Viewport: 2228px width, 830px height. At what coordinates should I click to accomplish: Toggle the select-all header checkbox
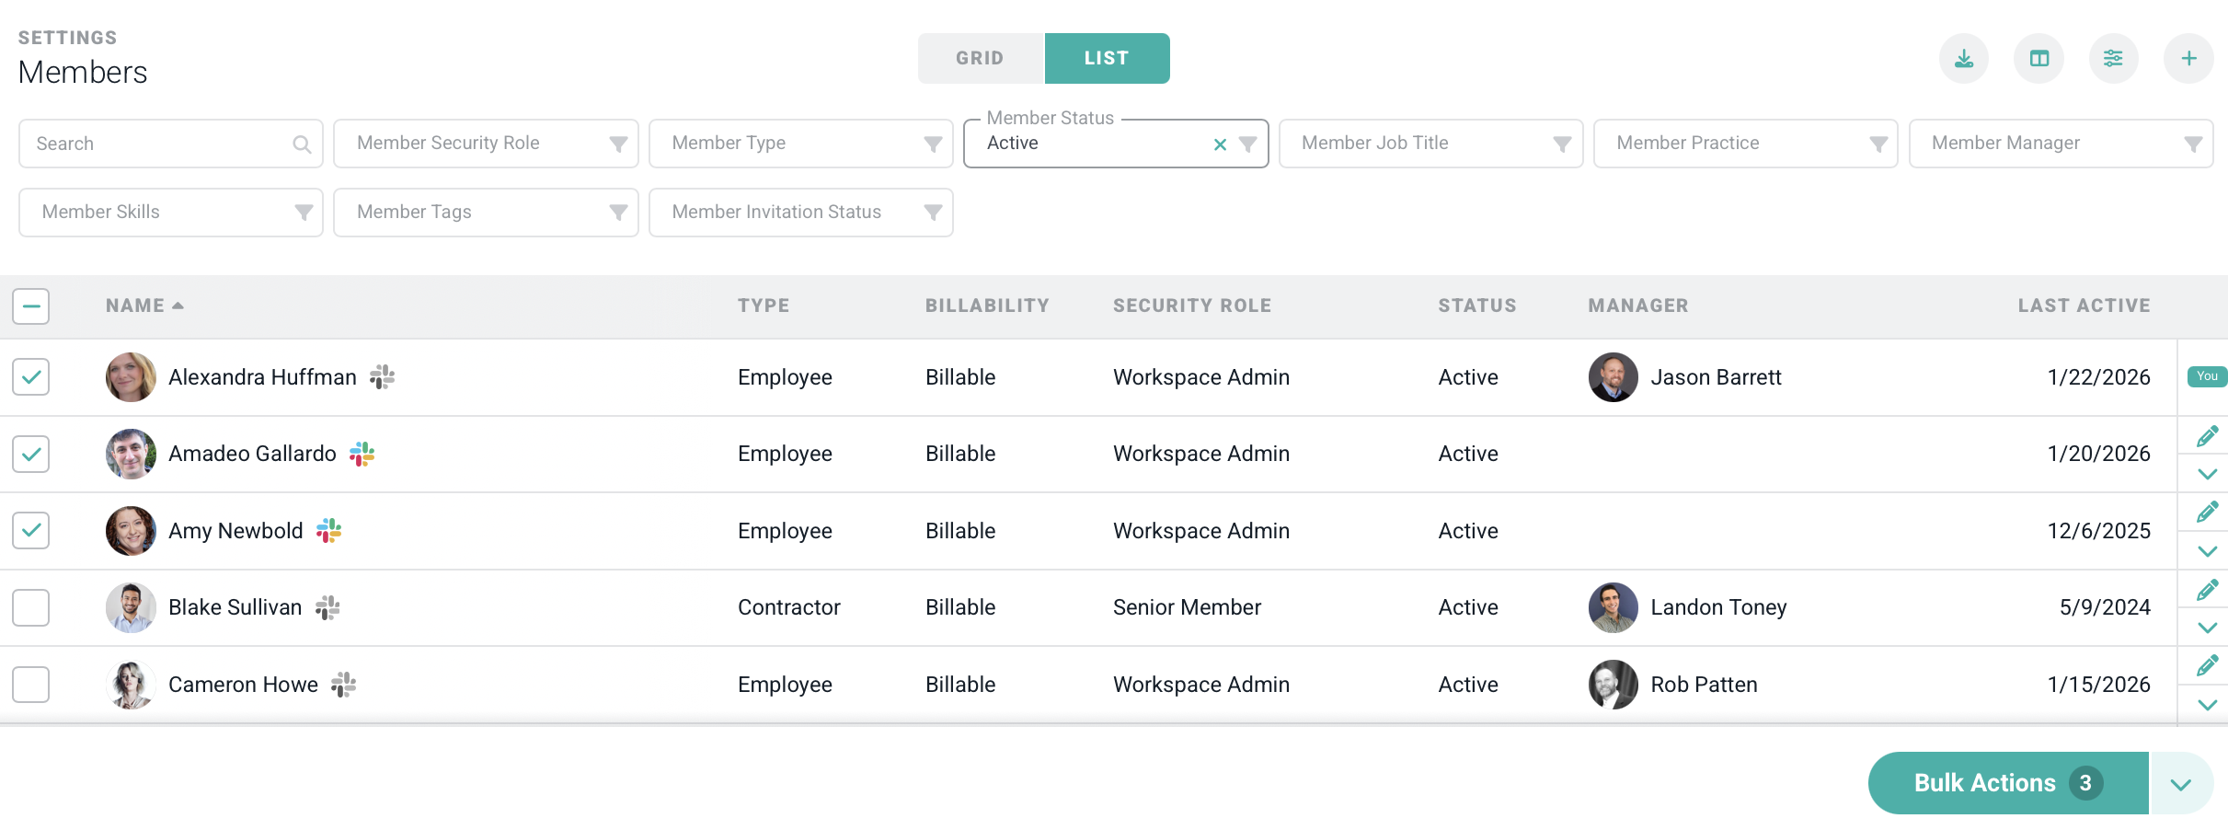pyautogui.click(x=31, y=306)
